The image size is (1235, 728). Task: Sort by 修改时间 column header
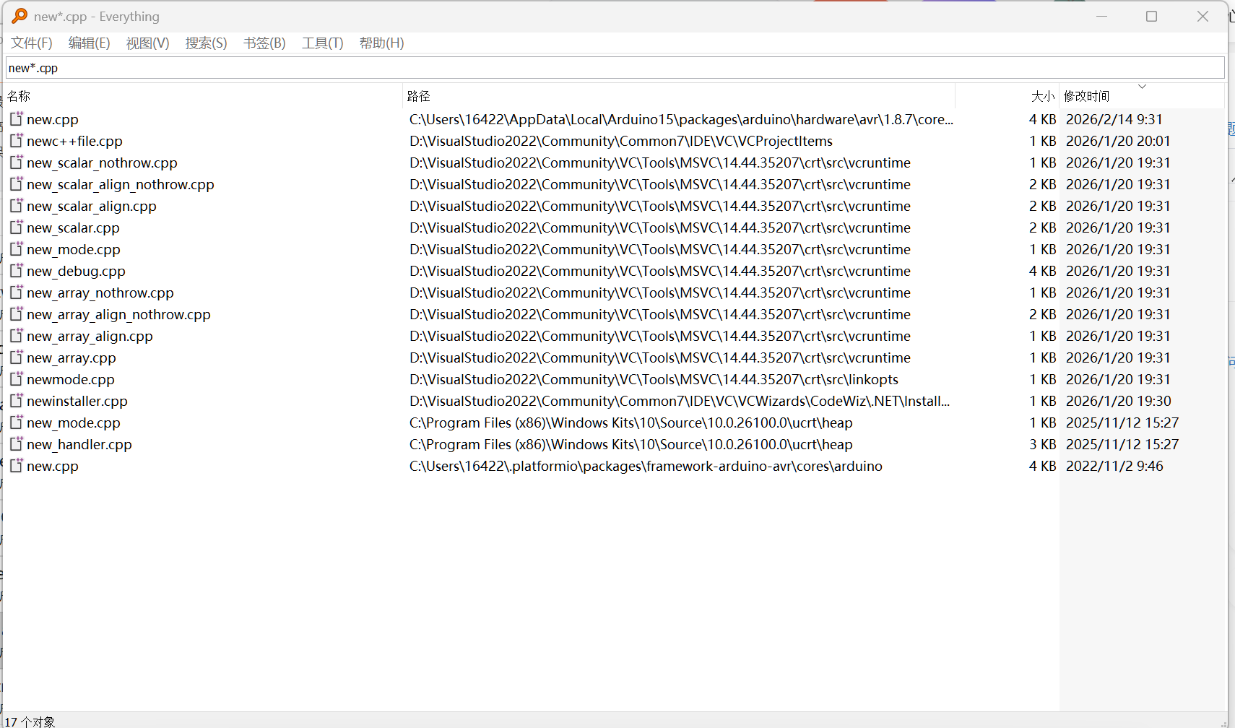tap(1142, 96)
